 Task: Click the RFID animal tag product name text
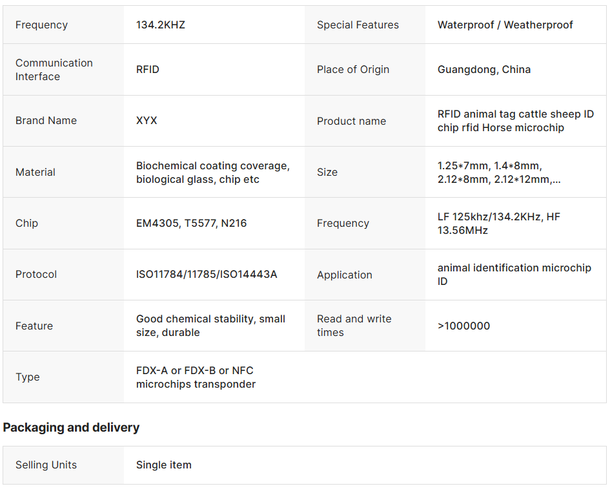pyautogui.click(x=515, y=121)
